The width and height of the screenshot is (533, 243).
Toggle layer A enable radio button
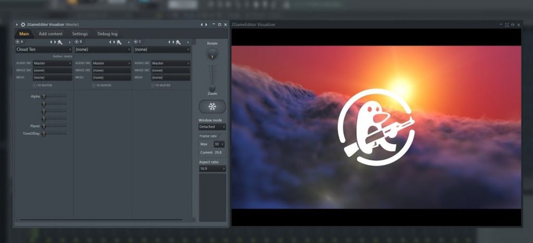tap(17, 42)
